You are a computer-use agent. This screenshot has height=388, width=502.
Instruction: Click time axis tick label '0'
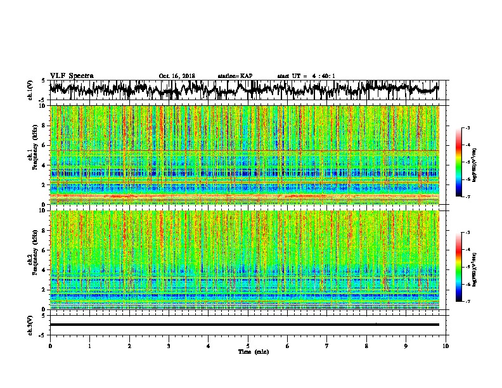(x=50, y=346)
